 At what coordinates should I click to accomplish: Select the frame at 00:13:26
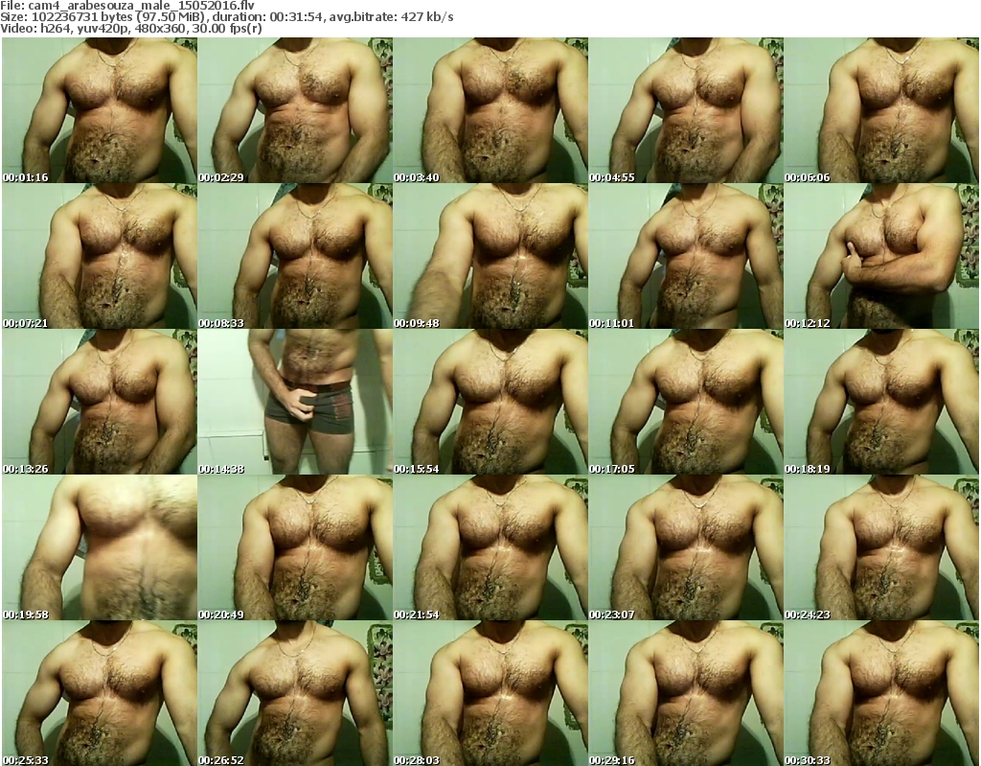[x=100, y=402]
